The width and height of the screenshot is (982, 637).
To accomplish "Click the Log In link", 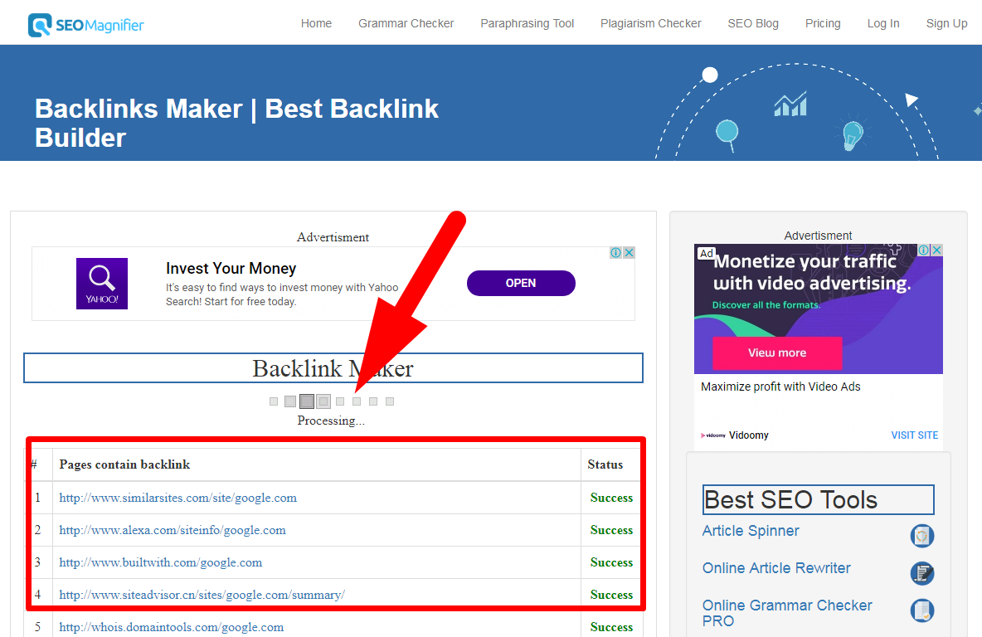I will (883, 24).
